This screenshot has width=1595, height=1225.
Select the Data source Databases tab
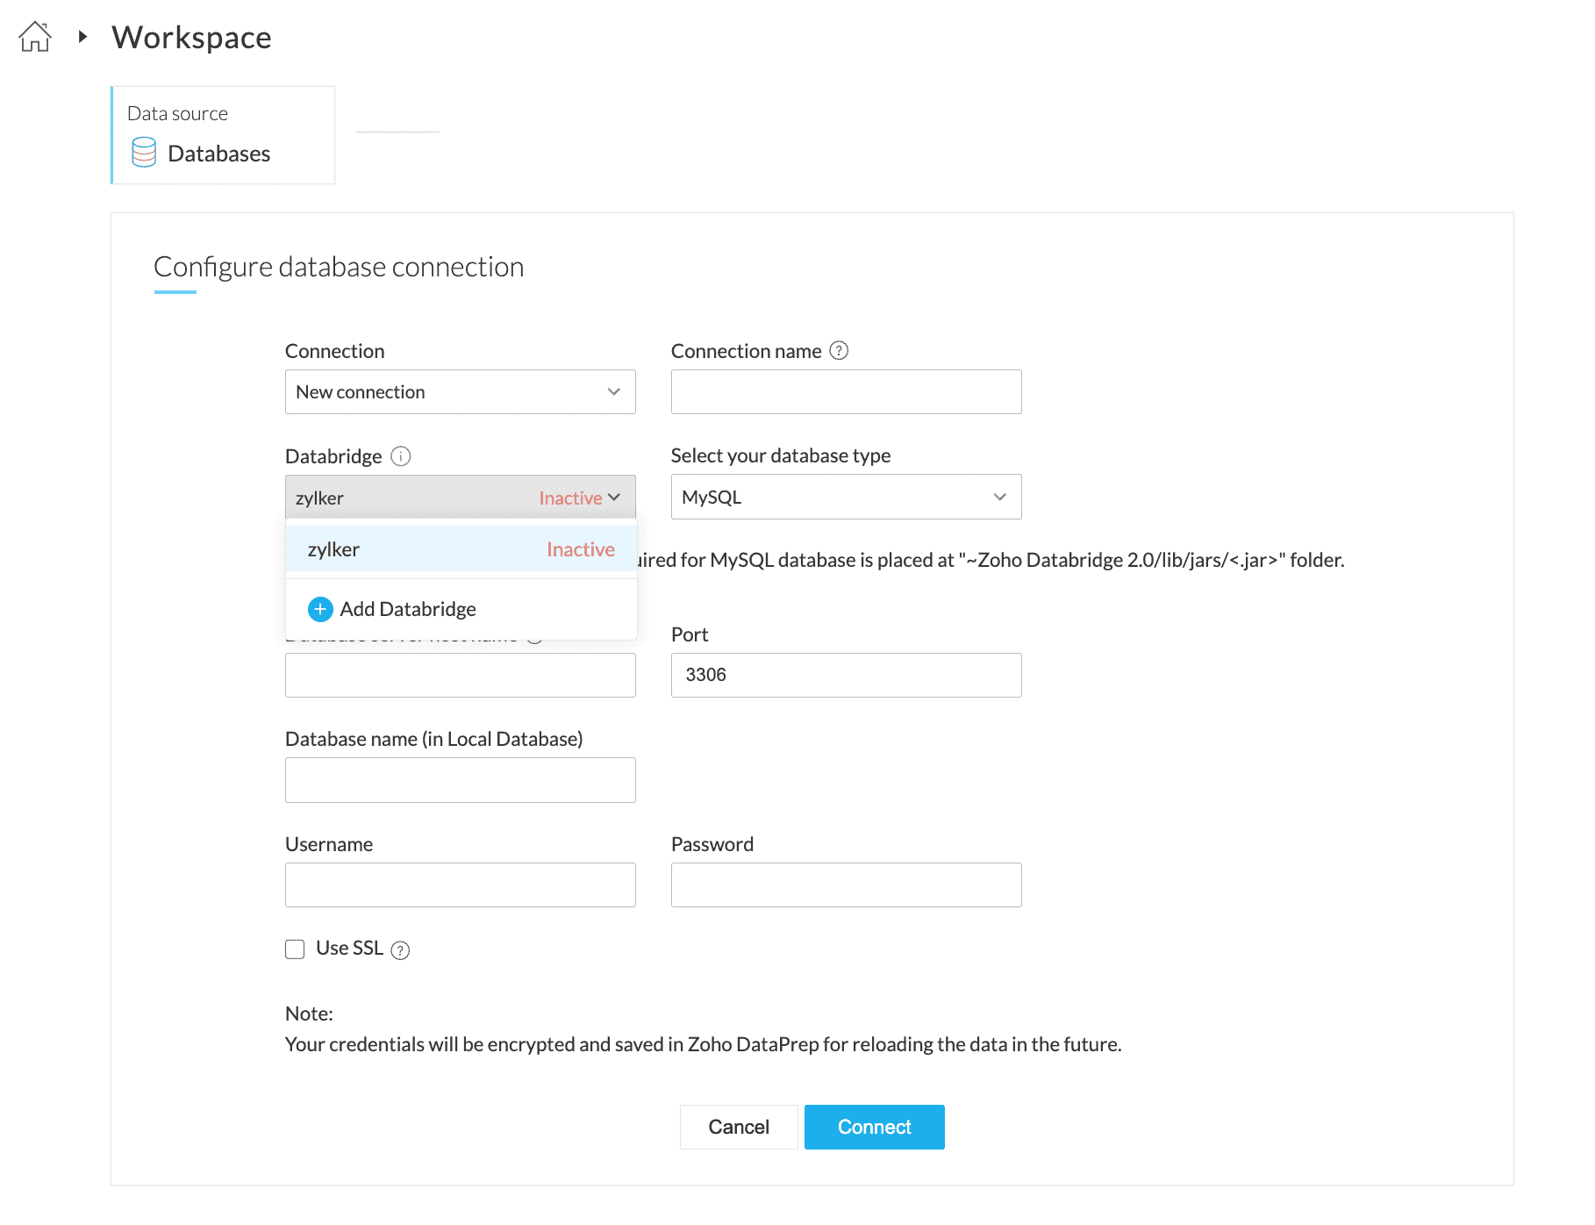pos(223,135)
